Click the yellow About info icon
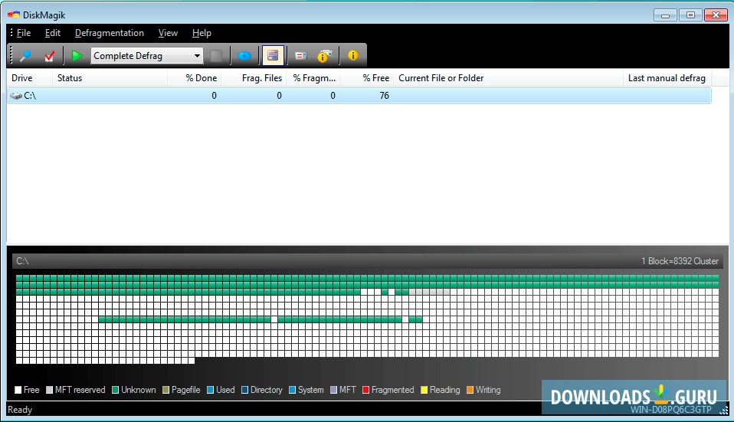 click(353, 55)
